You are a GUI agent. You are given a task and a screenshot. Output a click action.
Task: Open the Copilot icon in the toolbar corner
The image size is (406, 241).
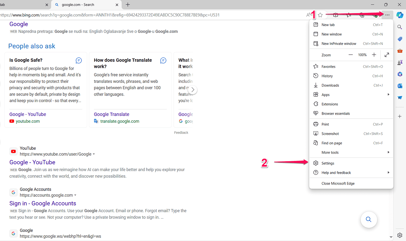[400, 15]
